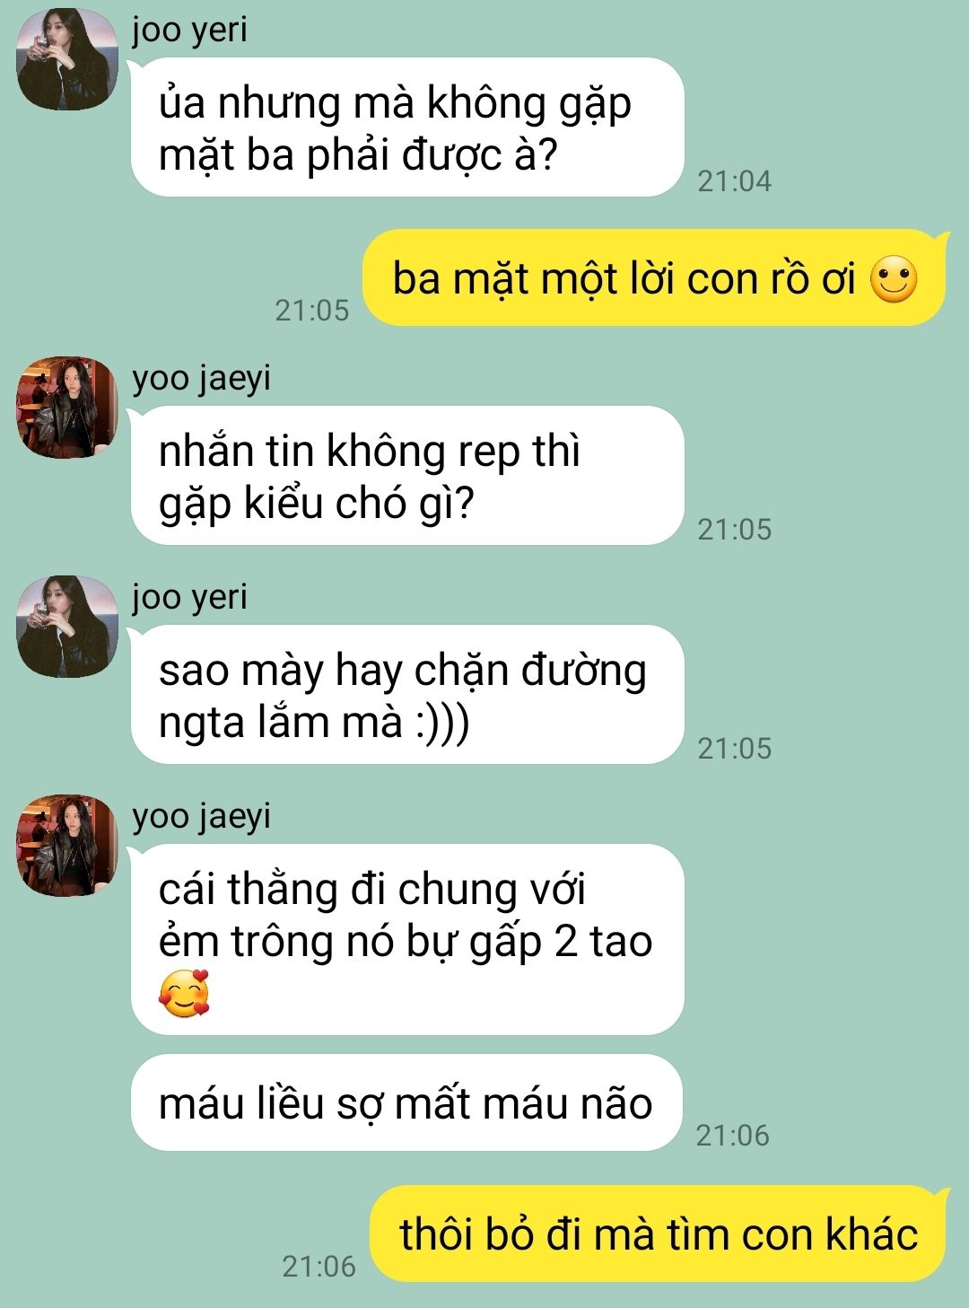Click second 'joo yeri' name label
This screenshot has width=969, height=1308.
[189, 598]
